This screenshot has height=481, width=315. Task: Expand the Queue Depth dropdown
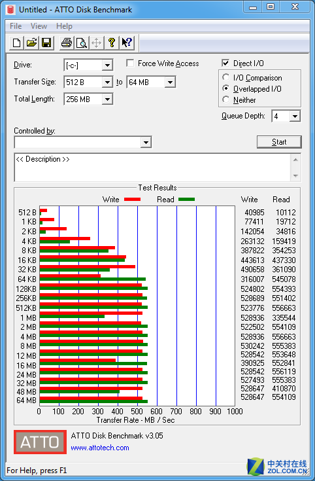click(295, 116)
